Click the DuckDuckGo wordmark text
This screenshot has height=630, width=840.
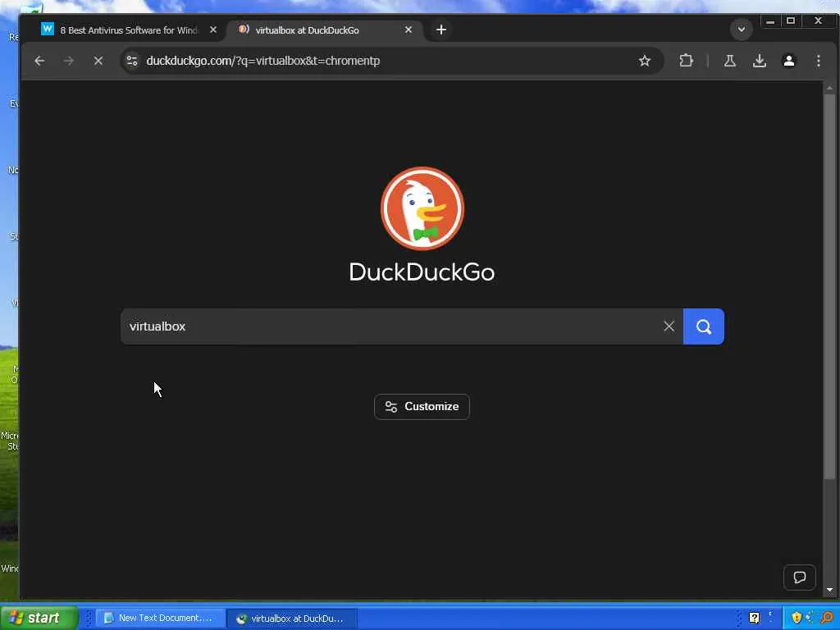(422, 272)
